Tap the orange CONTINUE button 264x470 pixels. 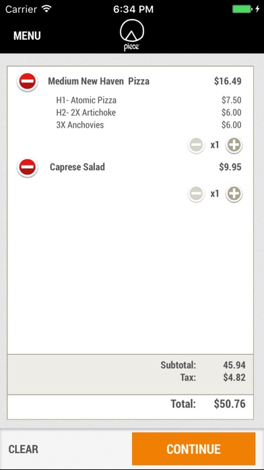pyautogui.click(x=194, y=448)
